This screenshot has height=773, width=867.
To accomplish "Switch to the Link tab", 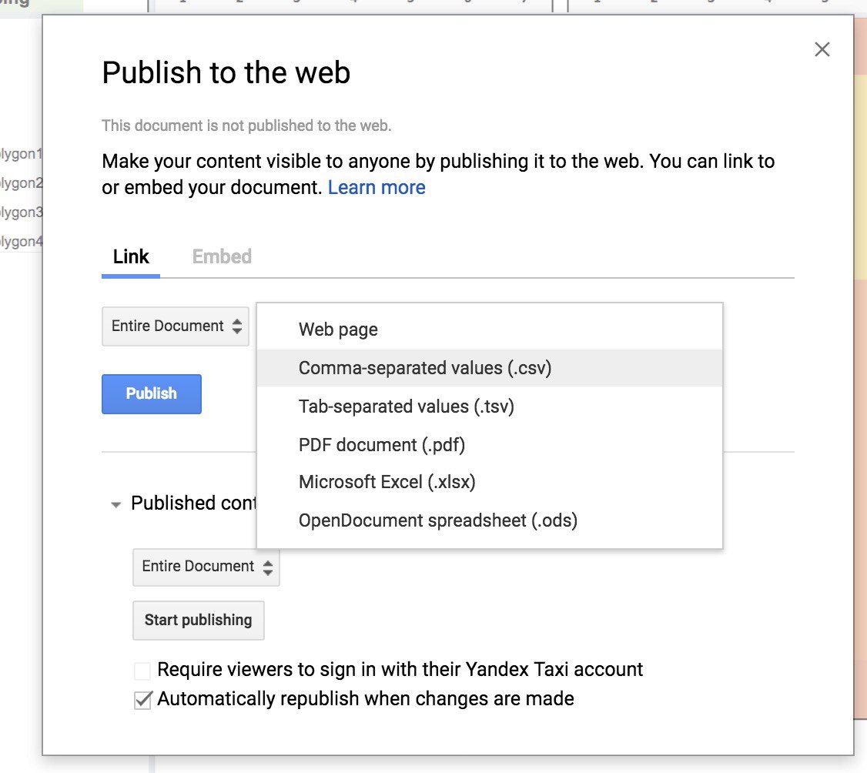I will 131,256.
